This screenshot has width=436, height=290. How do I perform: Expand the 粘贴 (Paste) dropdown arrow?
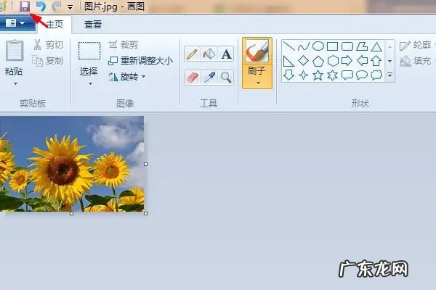tap(15, 84)
